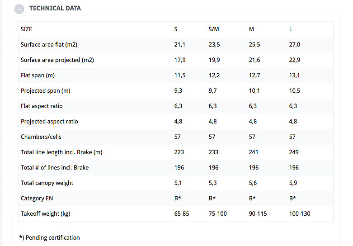Select the S/M size column header
Image resolution: width=353 pixels, height=246 pixels.
point(214,29)
